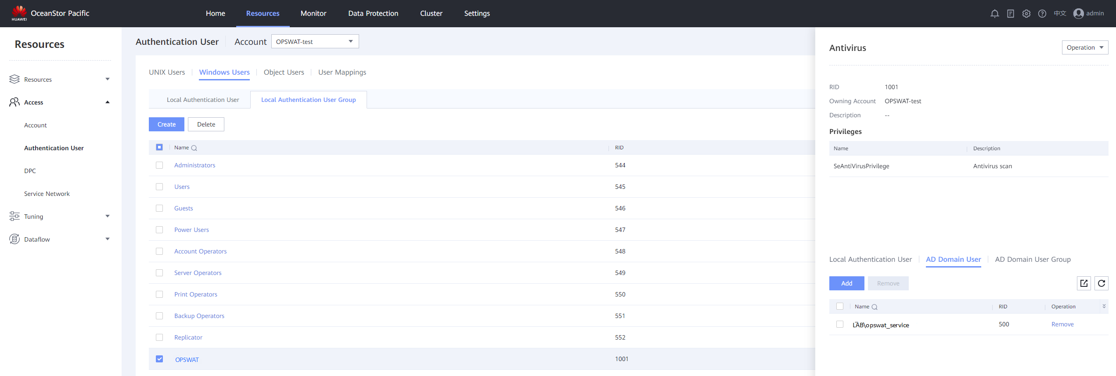Check the Account Operators checkbox
This screenshot has width=1116, height=376.
point(159,251)
